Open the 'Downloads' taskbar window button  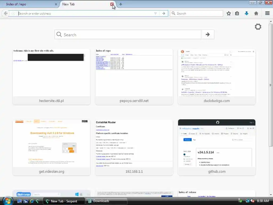[107, 201]
